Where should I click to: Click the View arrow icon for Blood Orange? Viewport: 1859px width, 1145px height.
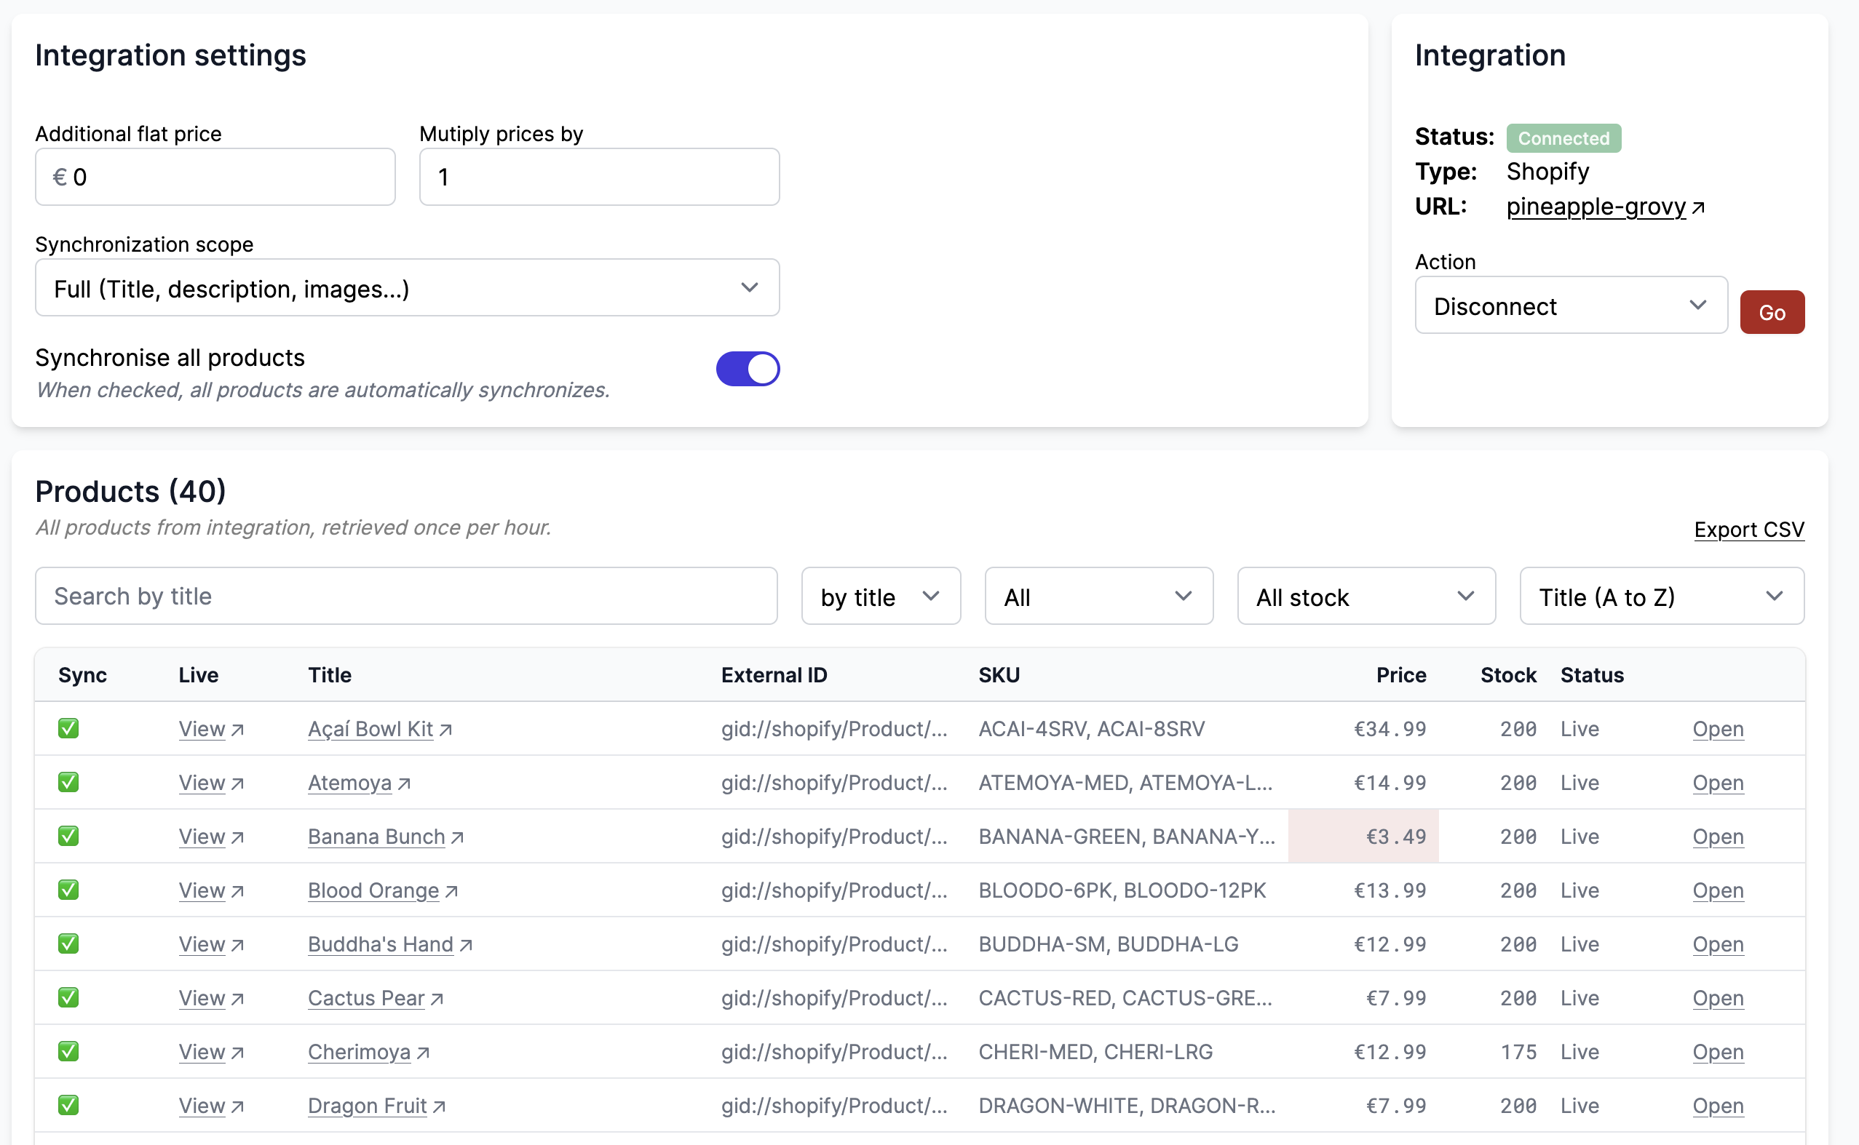[x=237, y=890]
